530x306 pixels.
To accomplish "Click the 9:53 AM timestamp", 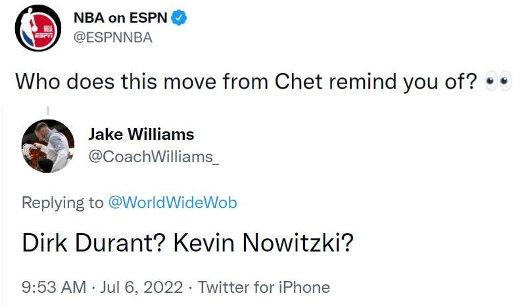I will pos(53,287).
